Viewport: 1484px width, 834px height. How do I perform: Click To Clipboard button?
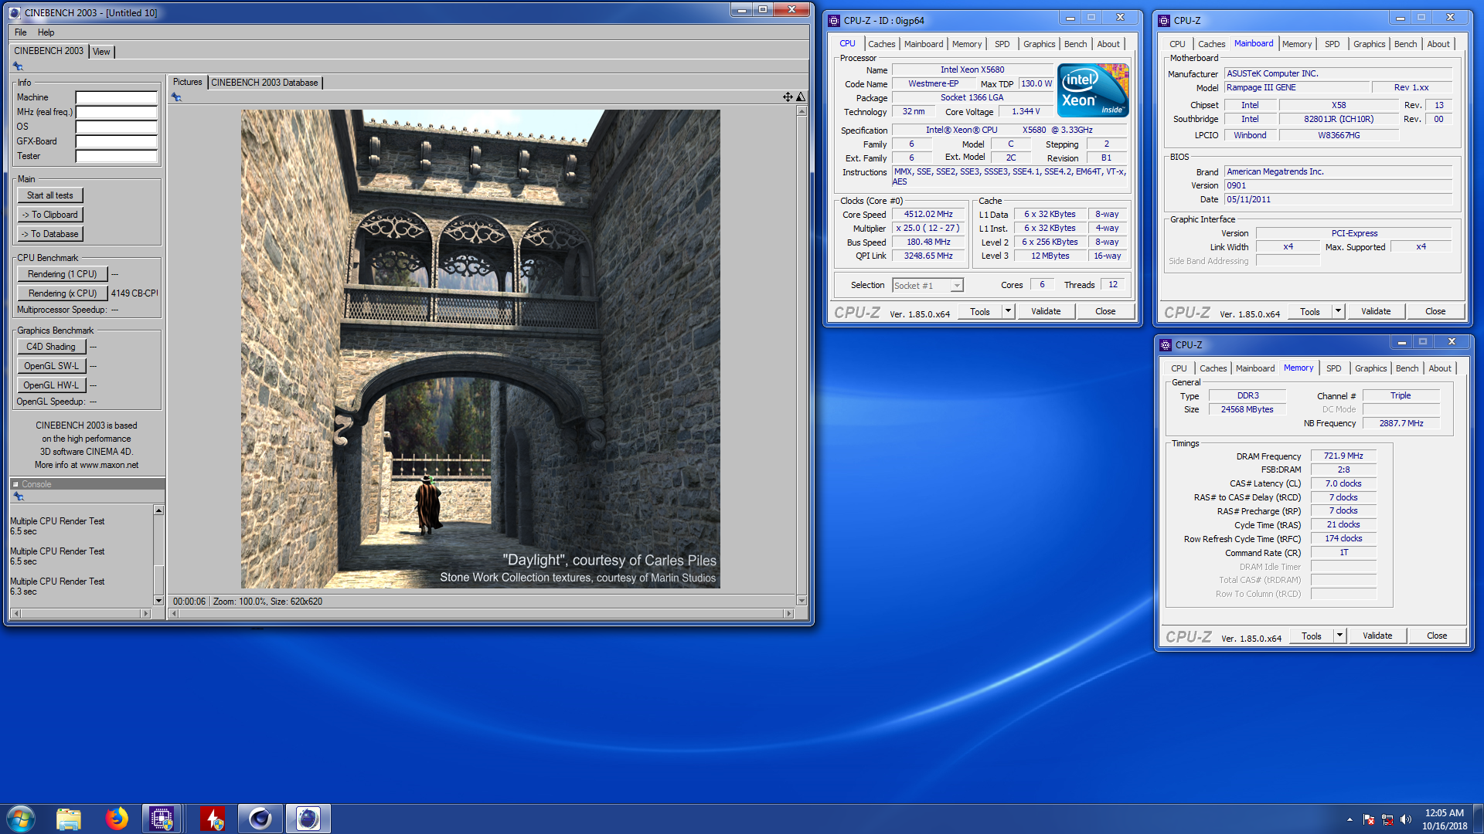[x=50, y=215]
